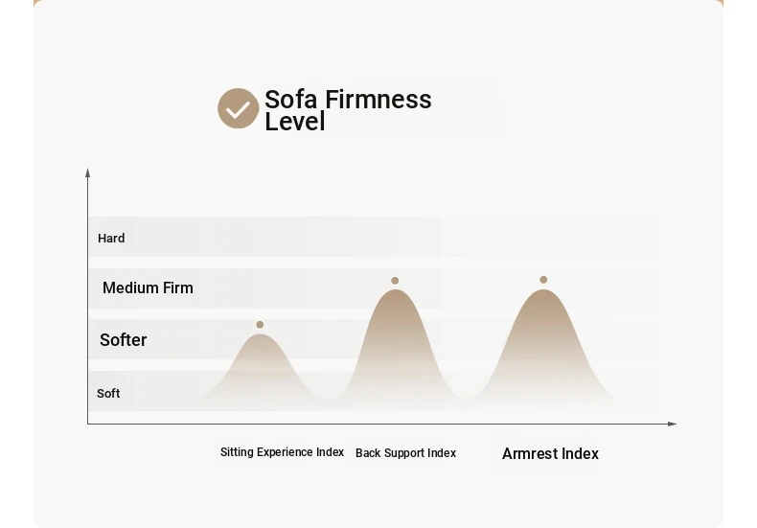This screenshot has width=757, height=528.
Task: Select the Hard firmness band label
Action: [111, 238]
